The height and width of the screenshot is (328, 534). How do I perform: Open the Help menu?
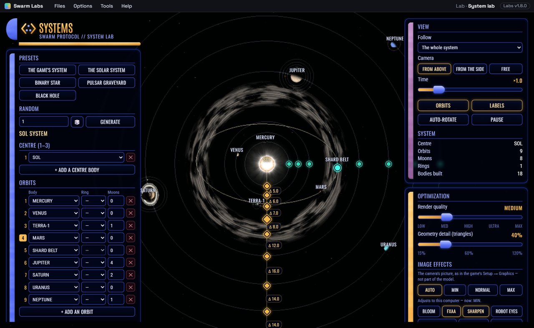[126, 6]
